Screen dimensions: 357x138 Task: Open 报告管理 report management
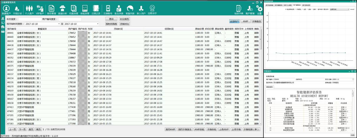(x=52, y=10)
